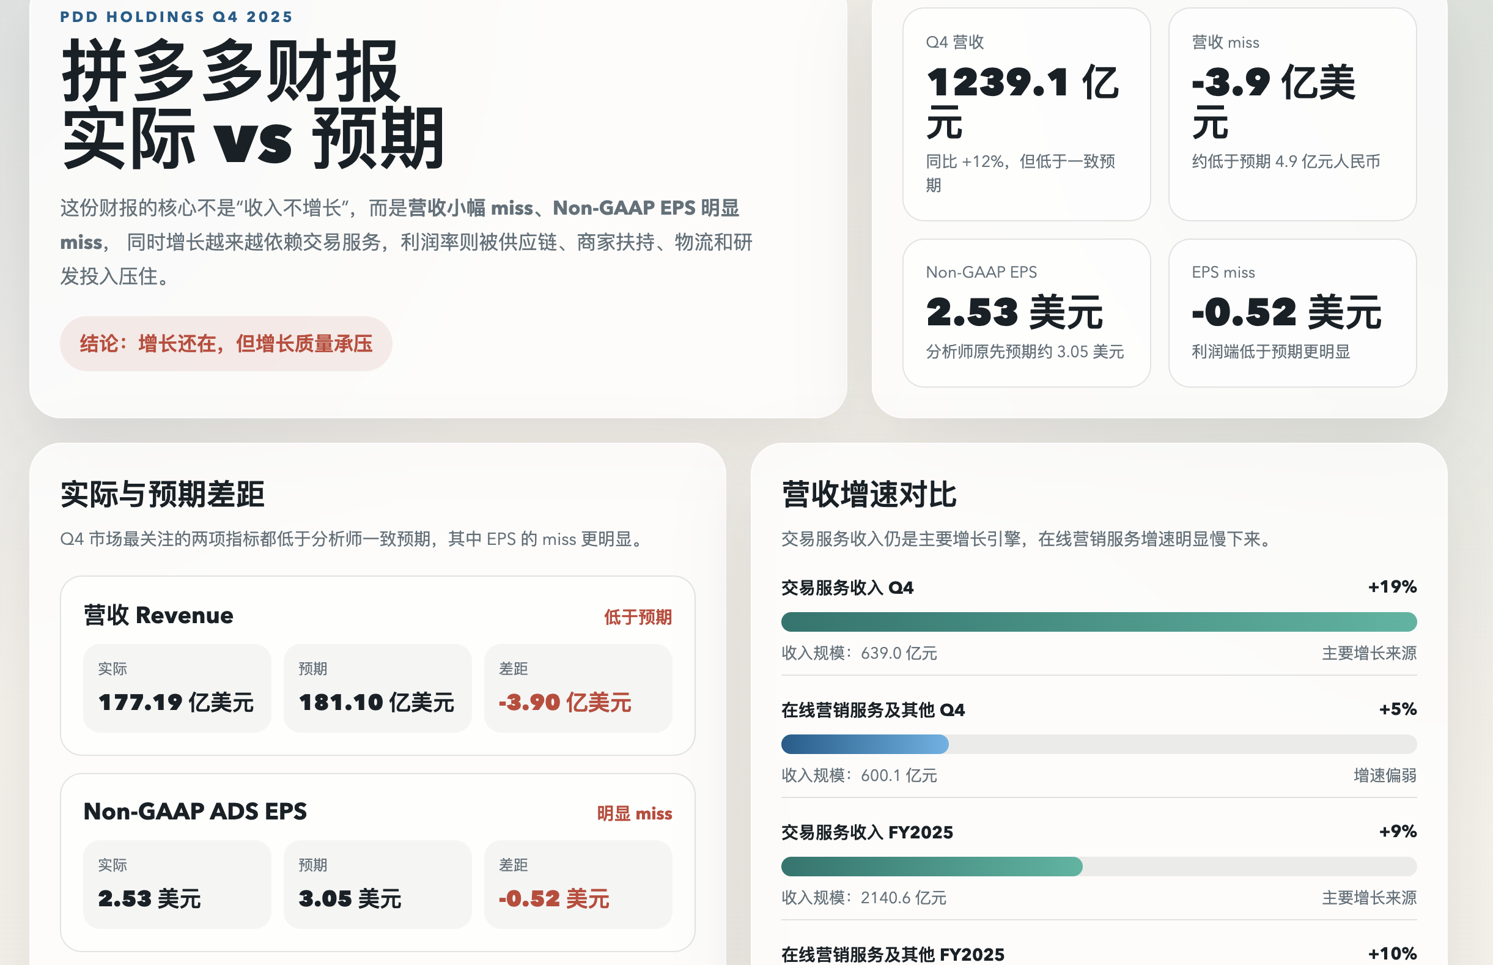Click the 营收增速对比 section heading
Image resolution: width=1493 pixels, height=965 pixels.
[868, 494]
